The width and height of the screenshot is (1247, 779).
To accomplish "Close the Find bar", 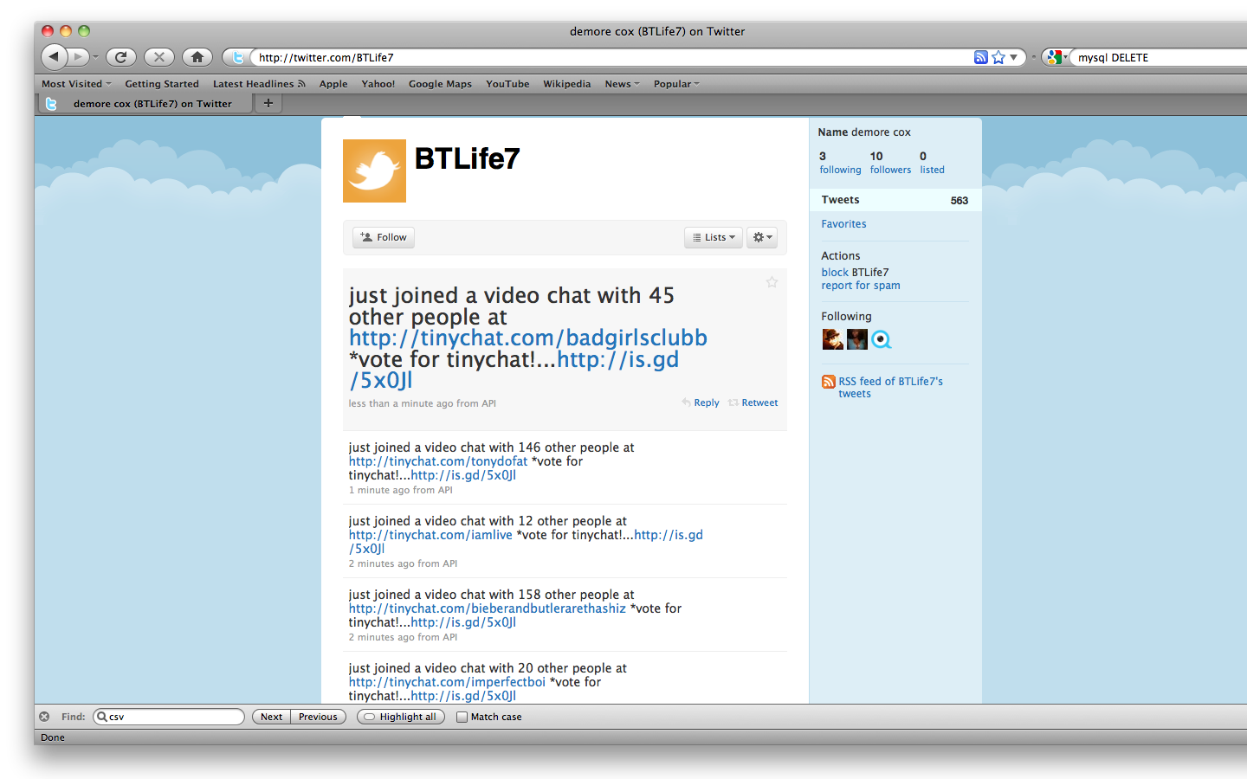I will click(x=43, y=716).
